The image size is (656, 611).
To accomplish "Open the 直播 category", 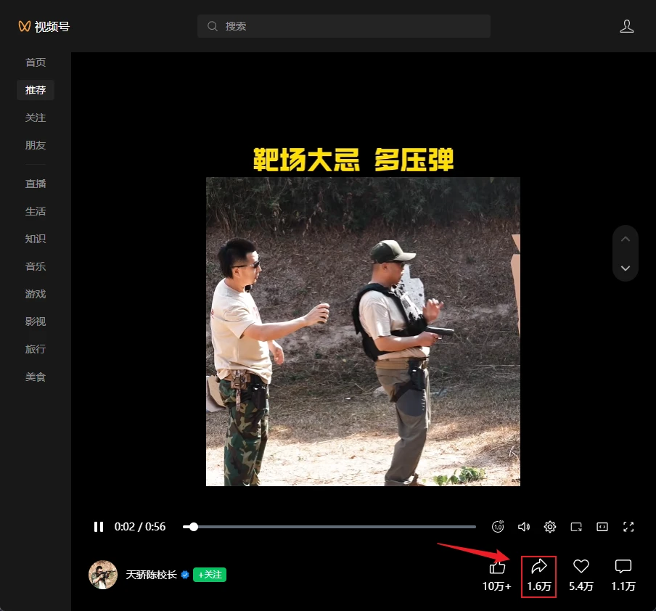I will pyautogui.click(x=36, y=184).
